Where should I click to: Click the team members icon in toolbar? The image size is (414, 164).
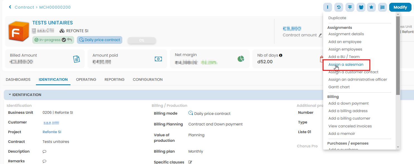[361, 7]
